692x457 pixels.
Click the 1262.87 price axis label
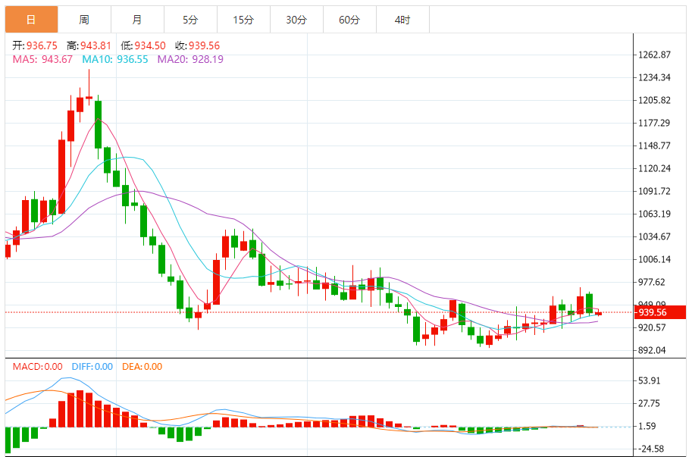click(655, 55)
